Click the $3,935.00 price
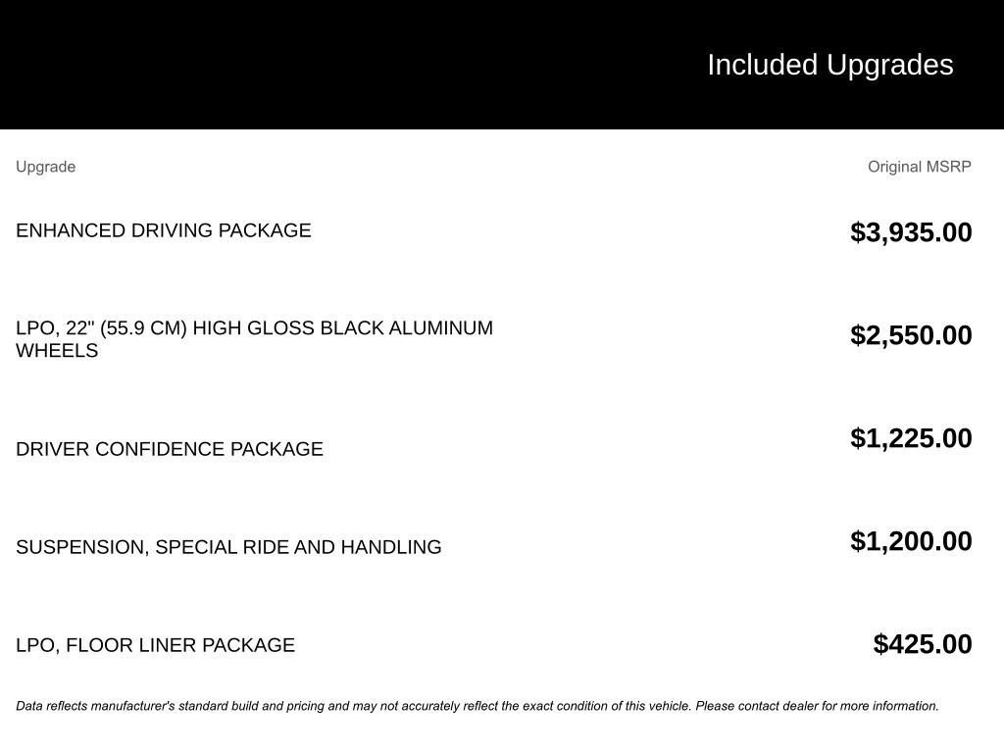This screenshot has width=1004, height=753. tap(911, 232)
